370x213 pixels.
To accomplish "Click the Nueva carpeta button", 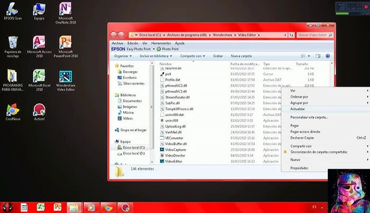I will (x=241, y=55).
